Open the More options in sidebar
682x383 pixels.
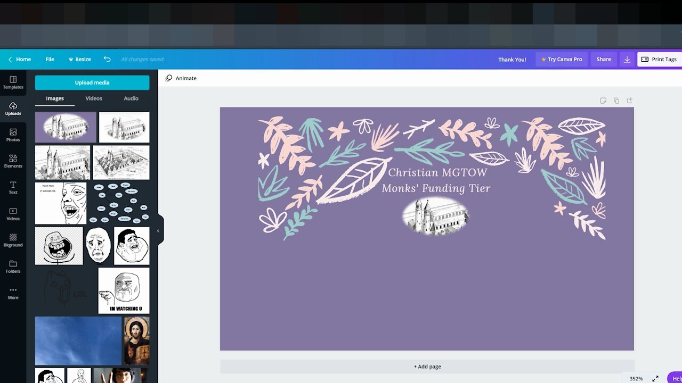pyautogui.click(x=13, y=293)
